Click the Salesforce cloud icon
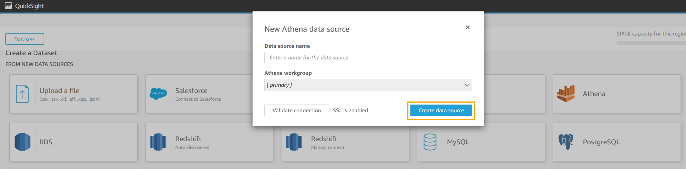 [x=158, y=93]
